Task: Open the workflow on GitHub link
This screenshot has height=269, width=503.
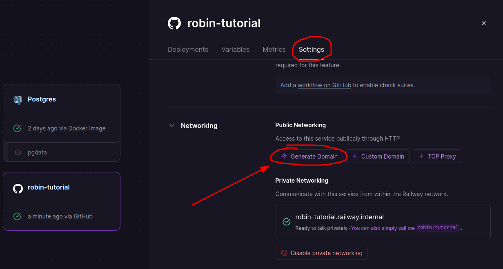Action: pos(324,85)
